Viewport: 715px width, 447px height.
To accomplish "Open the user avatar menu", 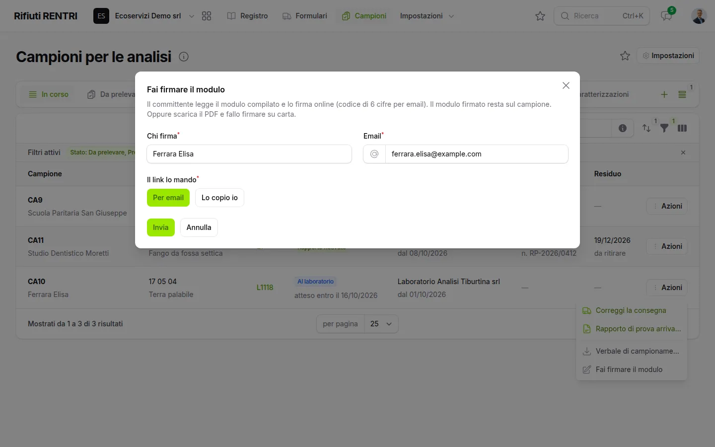I will pos(699,16).
